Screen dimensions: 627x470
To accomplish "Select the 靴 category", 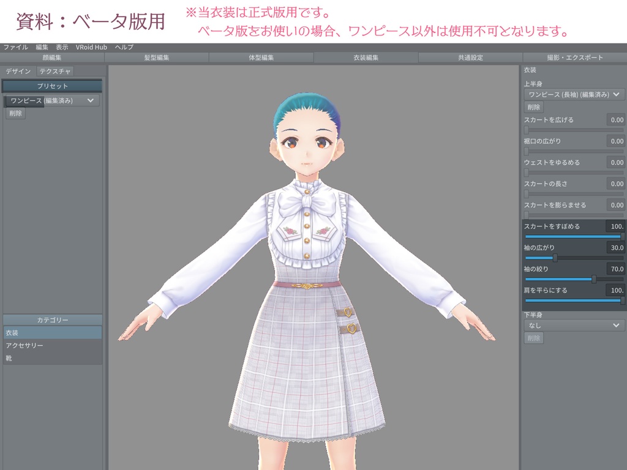I will point(53,357).
